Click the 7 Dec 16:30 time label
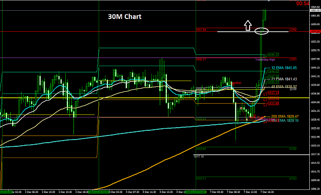 click(x=267, y=192)
